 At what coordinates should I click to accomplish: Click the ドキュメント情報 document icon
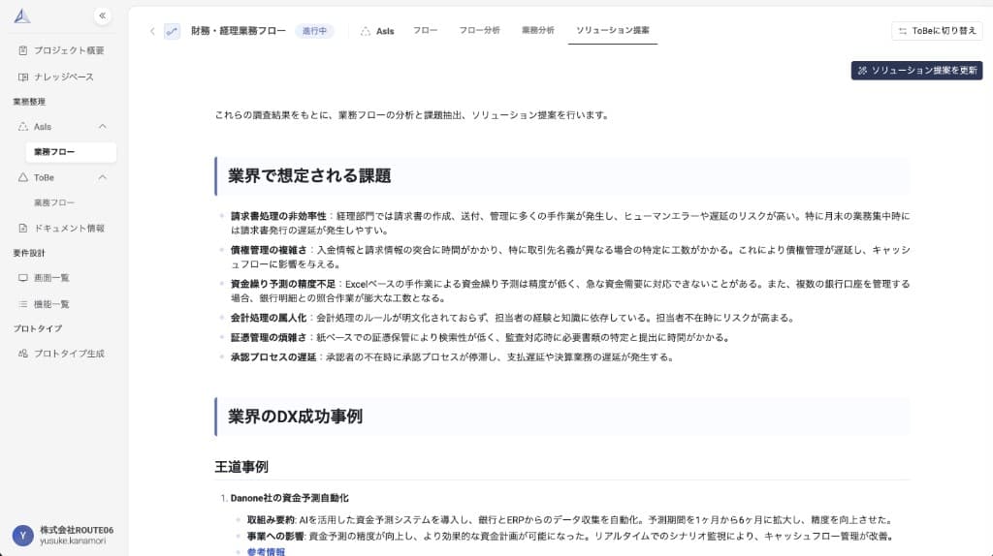pyautogui.click(x=23, y=229)
